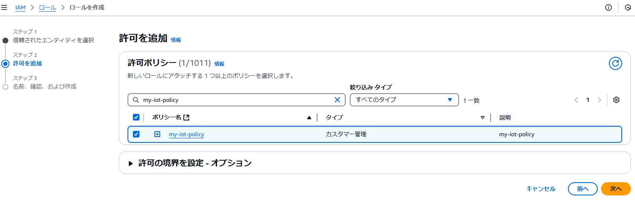The height and width of the screenshot is (200, 635).
Task: Sort by ポリシー名 ascending arrow
Action: pyautogui.click(x=309, y=118)
